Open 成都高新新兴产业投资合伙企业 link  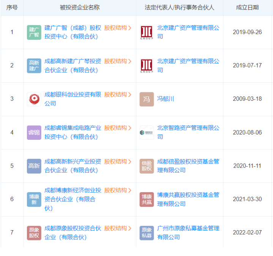[x=73, y=166]
